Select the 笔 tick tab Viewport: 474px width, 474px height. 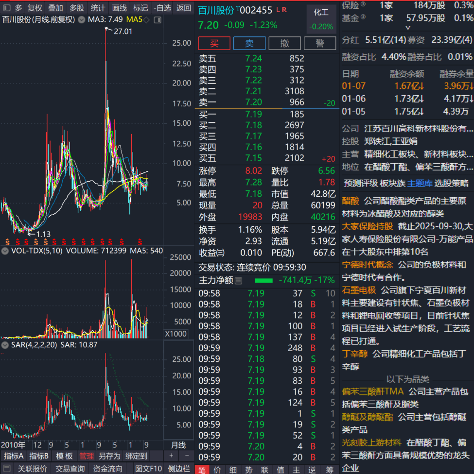pos(202,470)
